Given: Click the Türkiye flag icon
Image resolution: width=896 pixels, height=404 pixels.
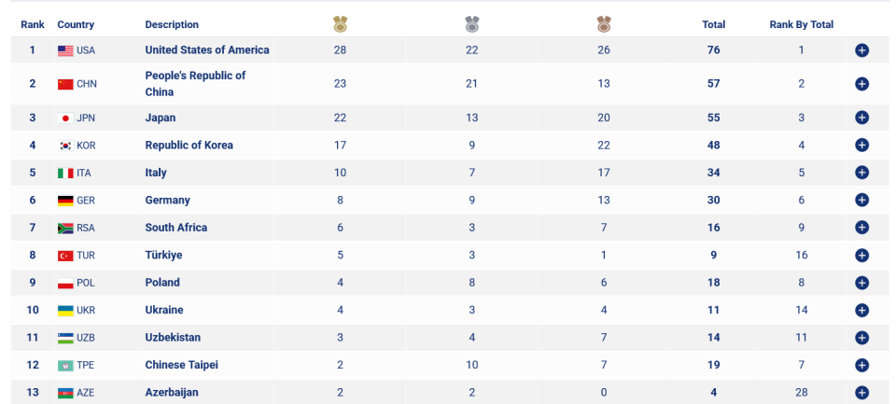Looking at the screenshot, I should (65, 256).
